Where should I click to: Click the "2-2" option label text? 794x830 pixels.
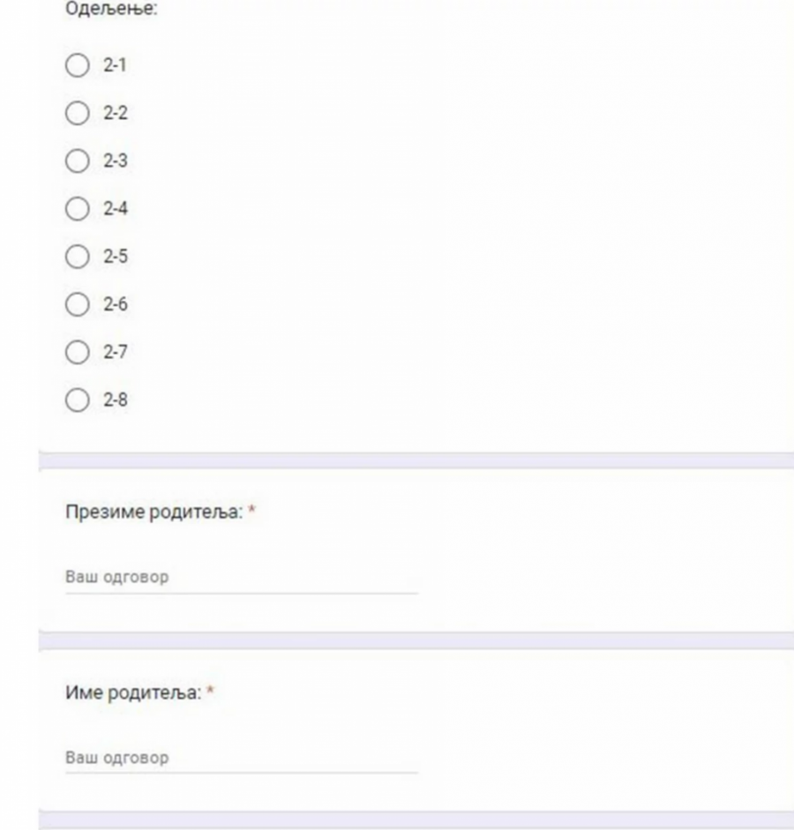coord(116,114)
